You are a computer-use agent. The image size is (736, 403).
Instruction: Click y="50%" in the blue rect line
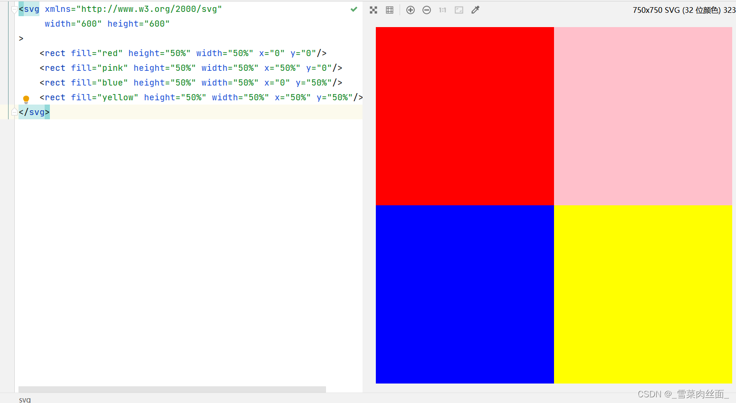[314, 83]
